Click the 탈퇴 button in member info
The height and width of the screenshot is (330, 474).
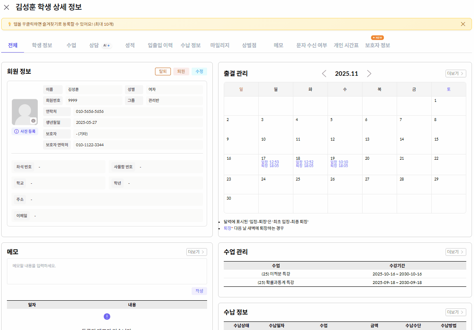(x=163, y=72)
